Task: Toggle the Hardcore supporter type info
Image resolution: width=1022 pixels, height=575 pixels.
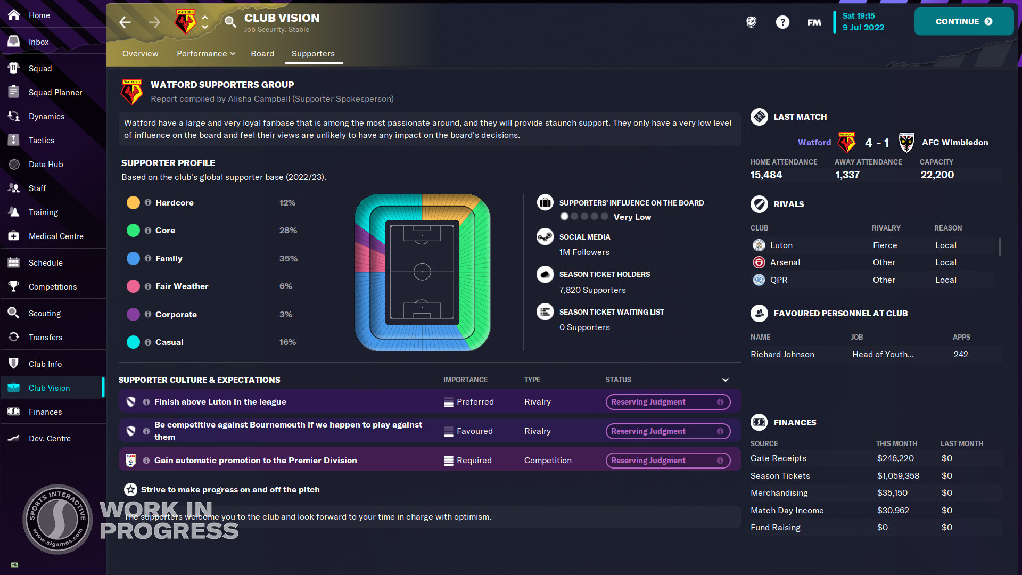Action: (148, 202)
